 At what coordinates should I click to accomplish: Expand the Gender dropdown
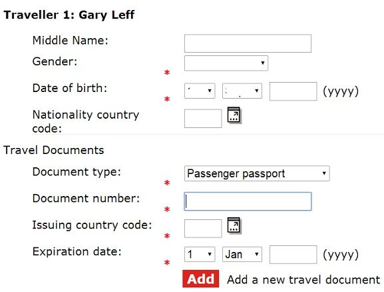[x=226, y=63]
